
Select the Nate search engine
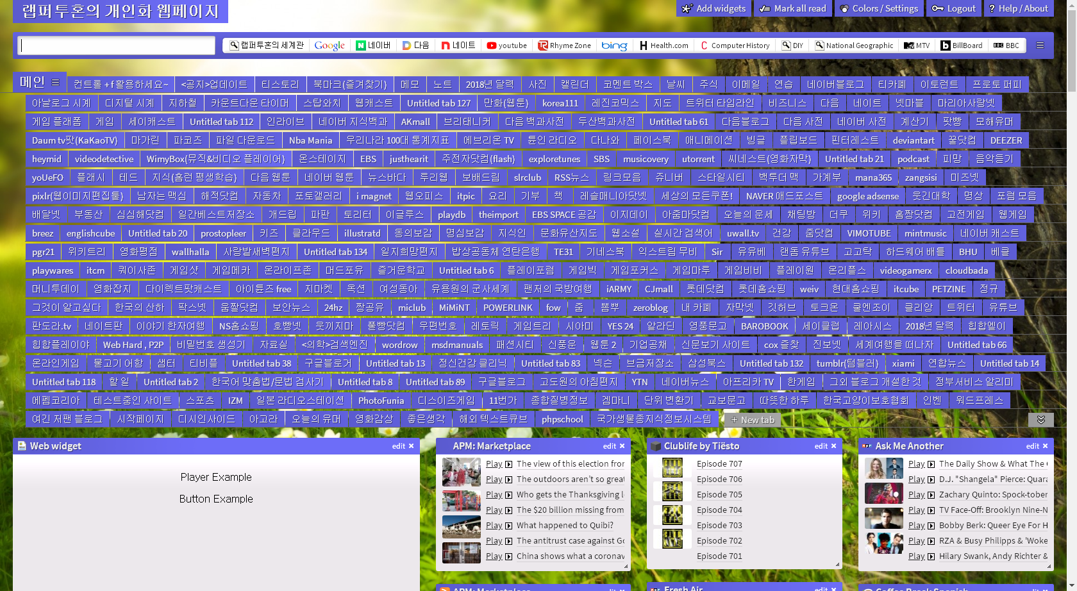[x=458, y=46]
